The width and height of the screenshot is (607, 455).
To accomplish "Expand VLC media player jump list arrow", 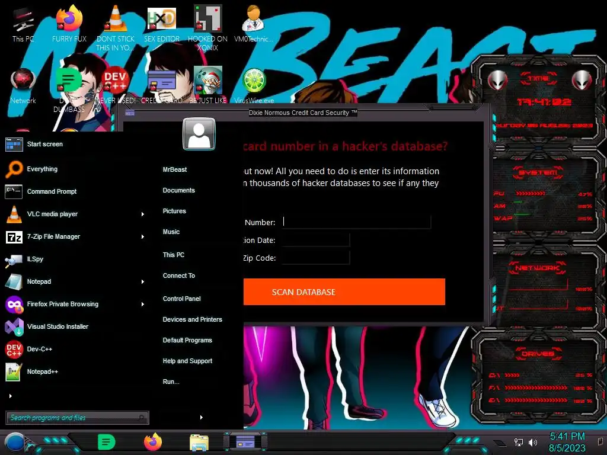I will point(143,214).
